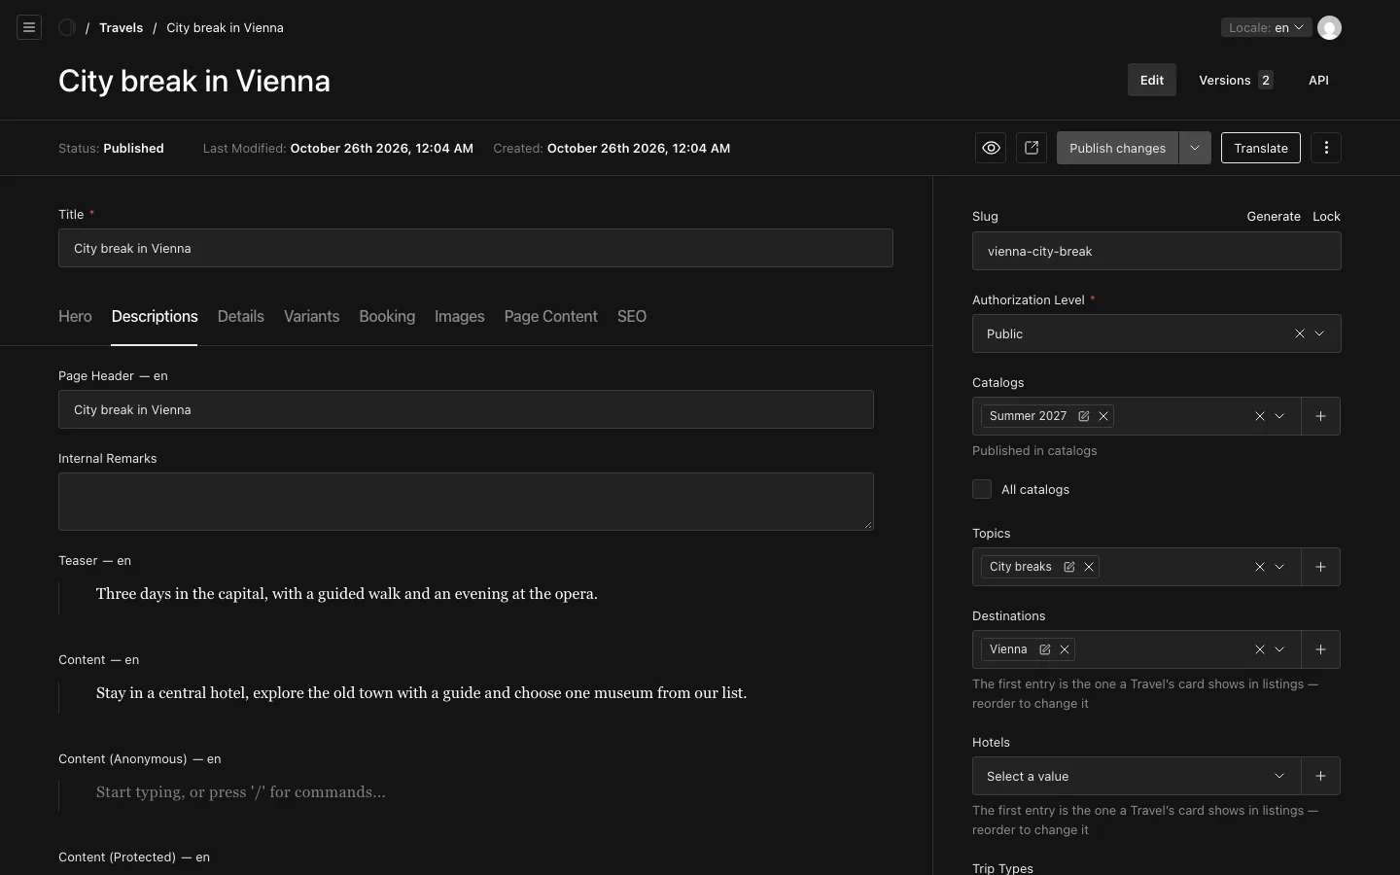Screen dimensions: 1400x875
Task: Expand the Publish changes options arrow
Action: [x=1195, y=148]
